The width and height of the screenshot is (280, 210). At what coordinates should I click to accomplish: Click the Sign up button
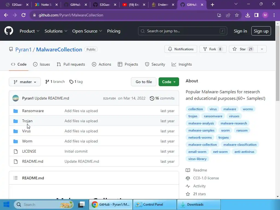point(261,31)
